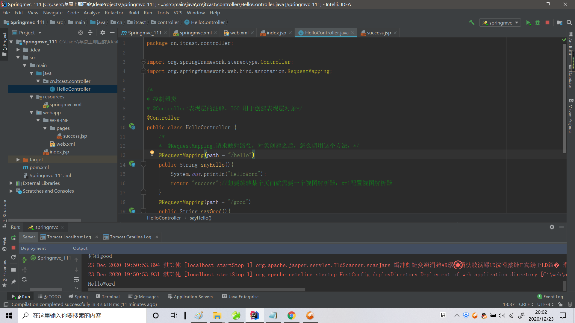Pin the Run tab
The image size is (575, 323).
coord(13,282)
